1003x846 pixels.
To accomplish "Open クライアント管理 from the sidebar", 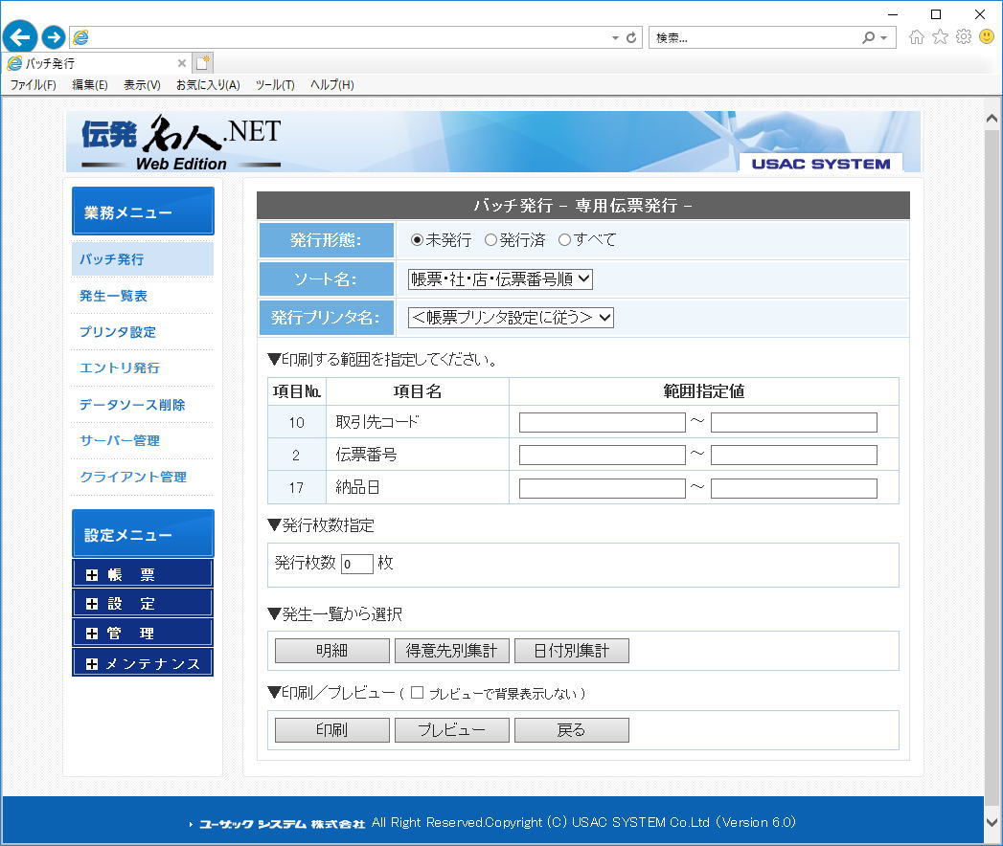I will coord(133,478).
